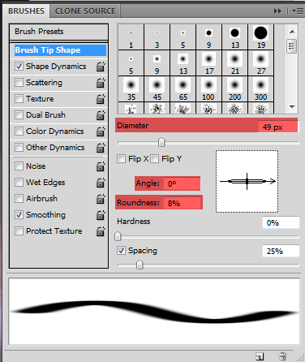Select the soft round 300 brush
This screenshot has width=305, height=362.
(260, 89)
